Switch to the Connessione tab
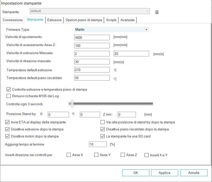 [13, 20]
